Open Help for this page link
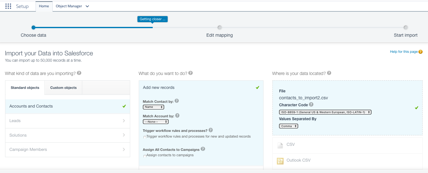This screenshot has height=173, width=428. point(404,52)
